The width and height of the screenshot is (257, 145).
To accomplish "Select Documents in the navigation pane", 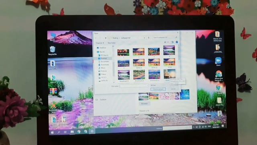I will point(104,62).
